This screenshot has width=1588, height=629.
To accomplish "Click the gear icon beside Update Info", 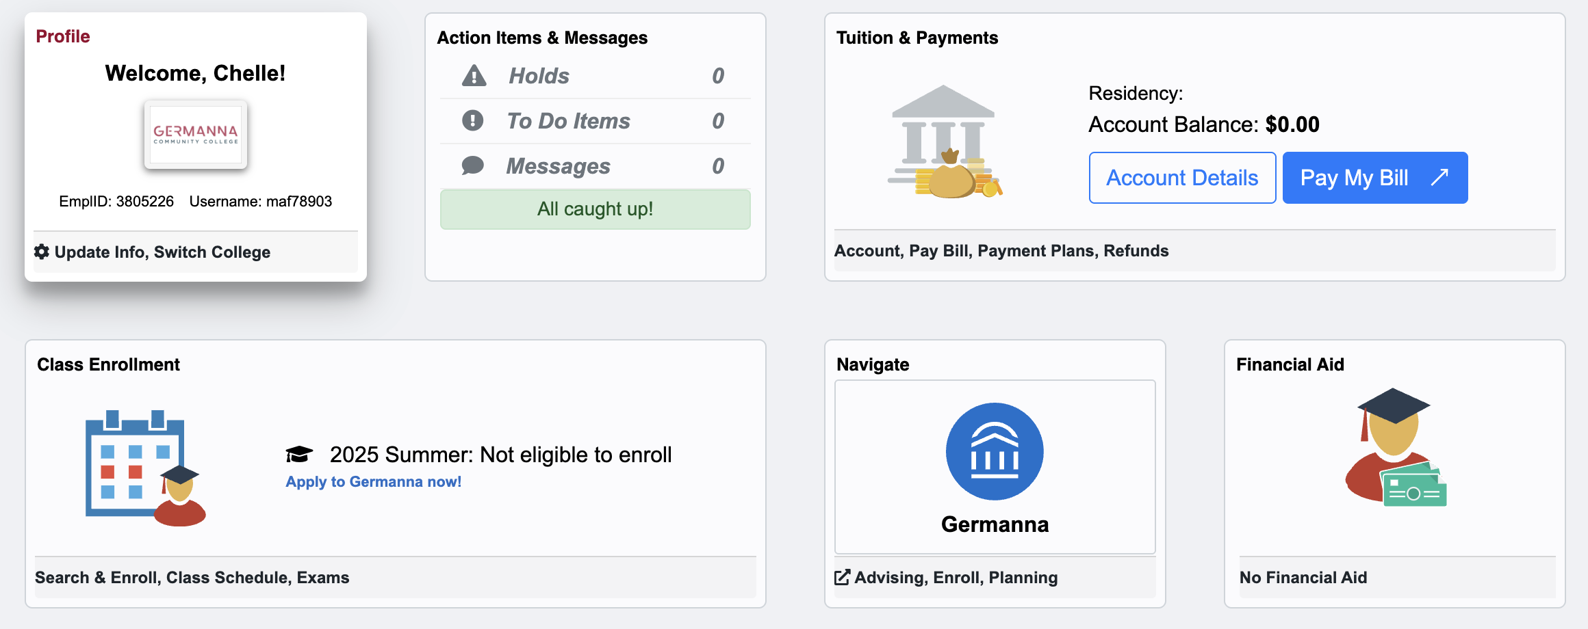I will click(42, 252).
